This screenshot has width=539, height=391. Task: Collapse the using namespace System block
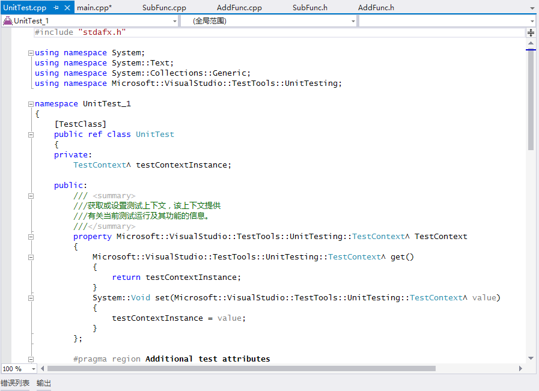pyautogui.click(x=31, y=53)
